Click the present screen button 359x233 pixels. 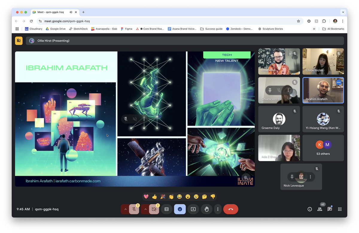click(193, 209)
